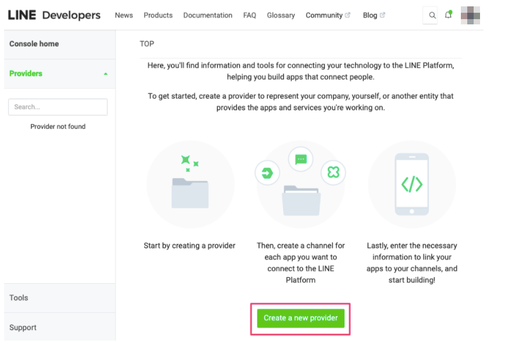512x347 pixels.
Task: Select Providers in the sidebar
Action: (x=60, y=74)
